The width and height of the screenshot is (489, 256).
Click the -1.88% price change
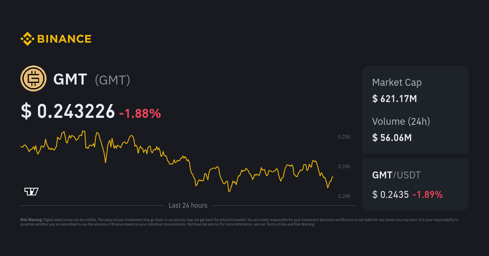(x=140, y=114)
